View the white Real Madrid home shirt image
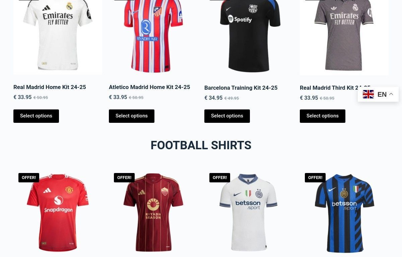The width and height of the screenshot is (402, 257). click(58, 37)
